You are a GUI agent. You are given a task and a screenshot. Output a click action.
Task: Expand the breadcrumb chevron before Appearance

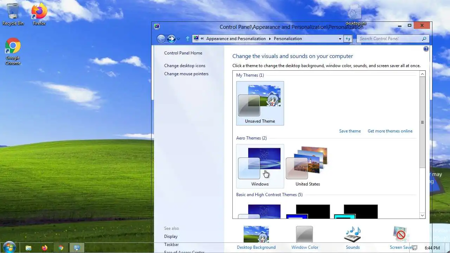(202, 39)
